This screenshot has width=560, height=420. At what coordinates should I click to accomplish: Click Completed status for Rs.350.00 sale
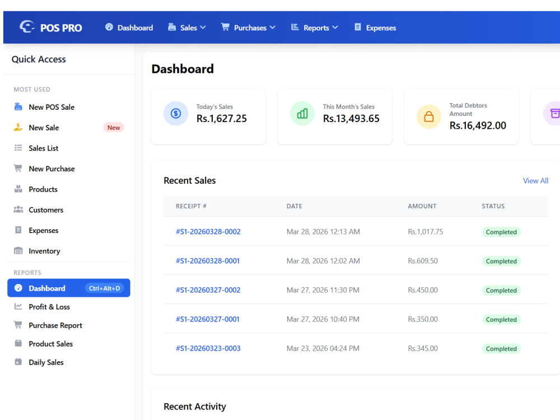click(501, 319)
